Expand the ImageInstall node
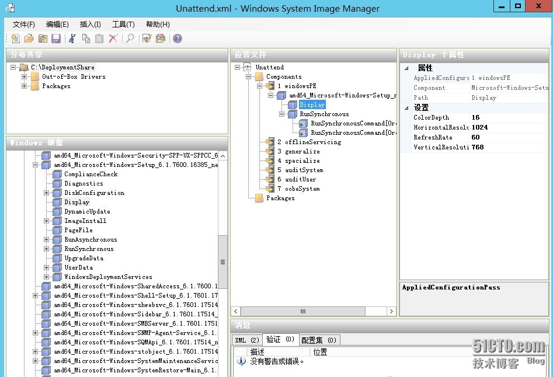553x377 pixels. [x=46, y=221]
